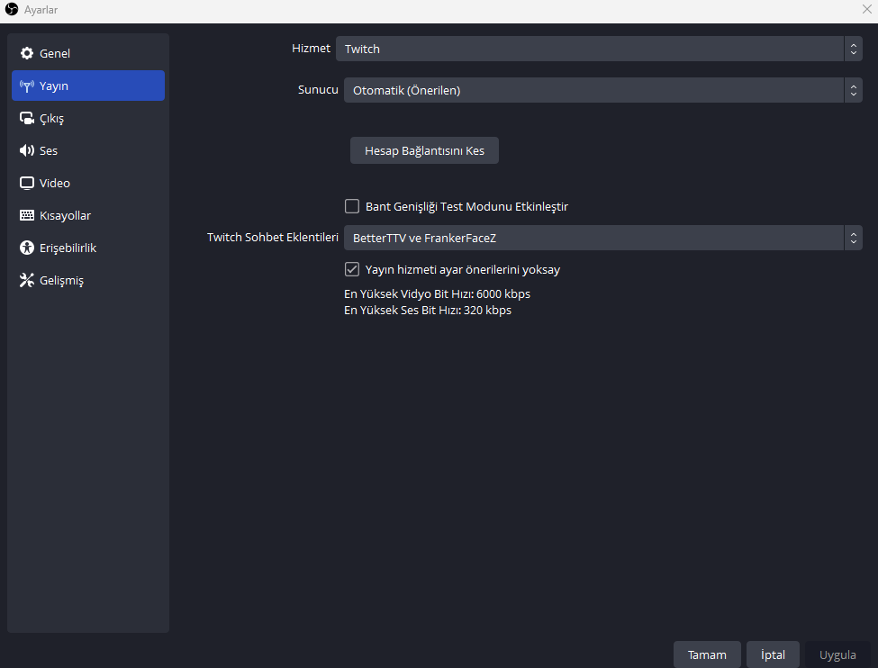Open Twitch Sohbet Eklentileri dropdown
The width and height of the screenshot is (878, 668).
click(x=602, y=238)
